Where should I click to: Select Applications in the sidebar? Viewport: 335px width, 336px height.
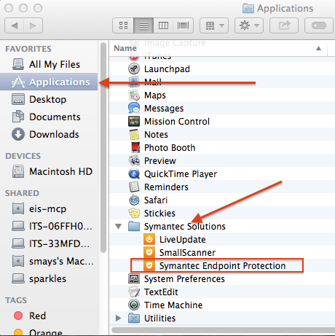click(49, 82)
